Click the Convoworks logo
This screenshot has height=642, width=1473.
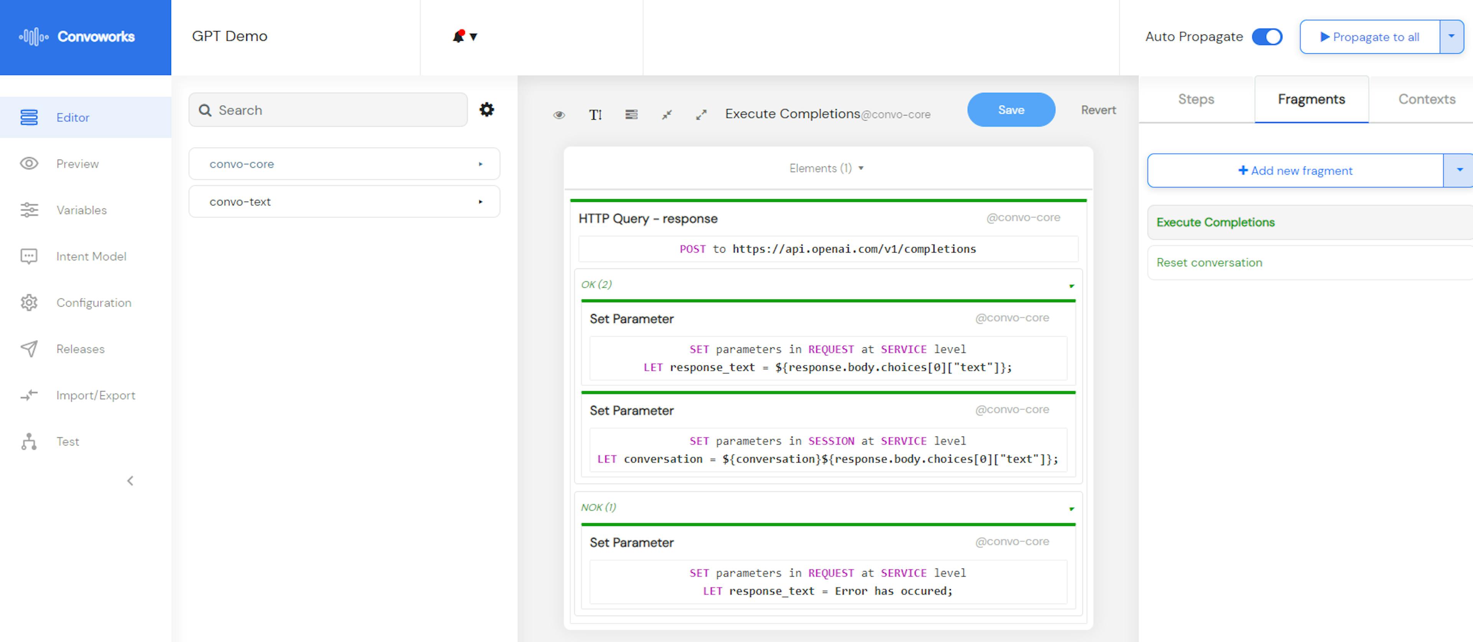77,36
